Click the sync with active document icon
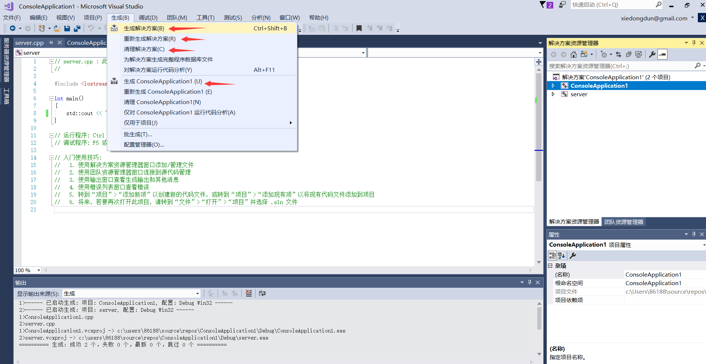 coord(618,54)
